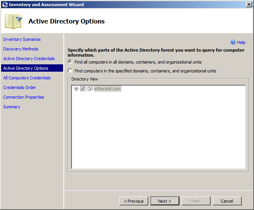Viewport: 254px width, 210px height.
Task: Open the Help link
Action: coord(241,42)
